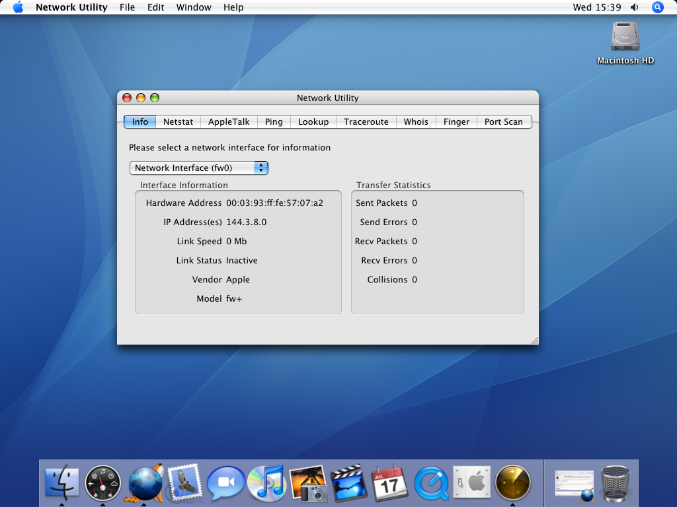The height and width of the screenshot is (507, 677).
Task: Open the AppleTalk tab
Action: click(x=229, y=122)
